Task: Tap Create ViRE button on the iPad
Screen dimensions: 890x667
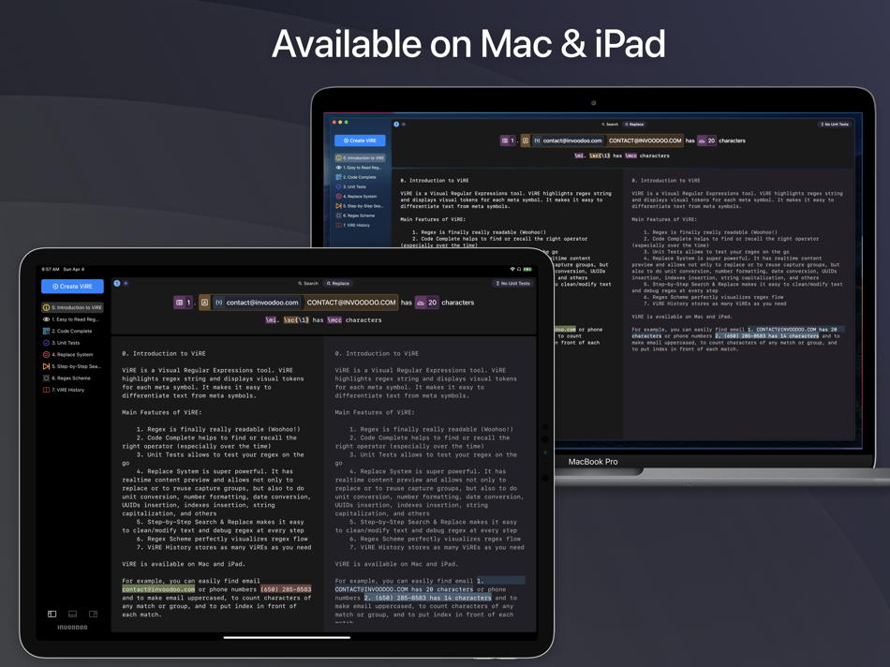Action: [73, 286]
